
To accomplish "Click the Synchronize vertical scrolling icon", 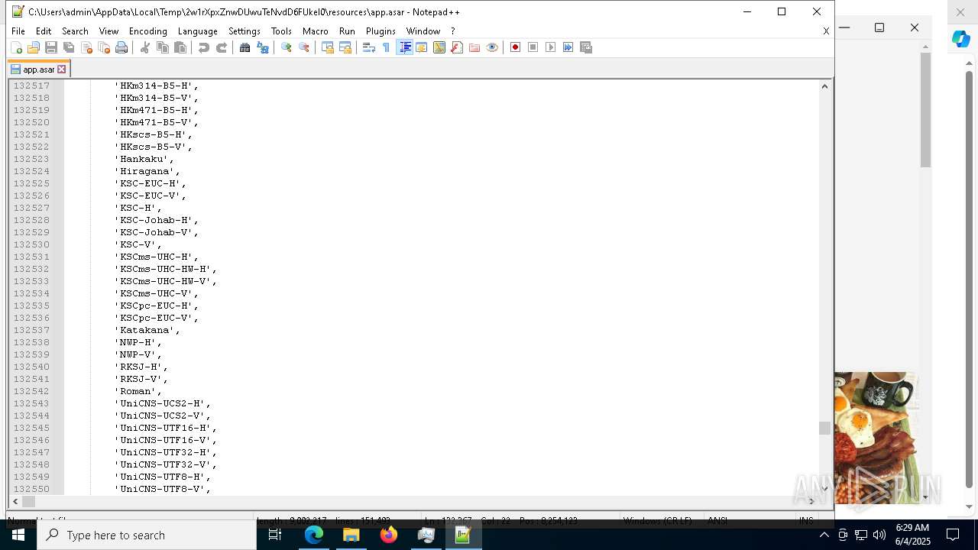I will pos(328,47).
